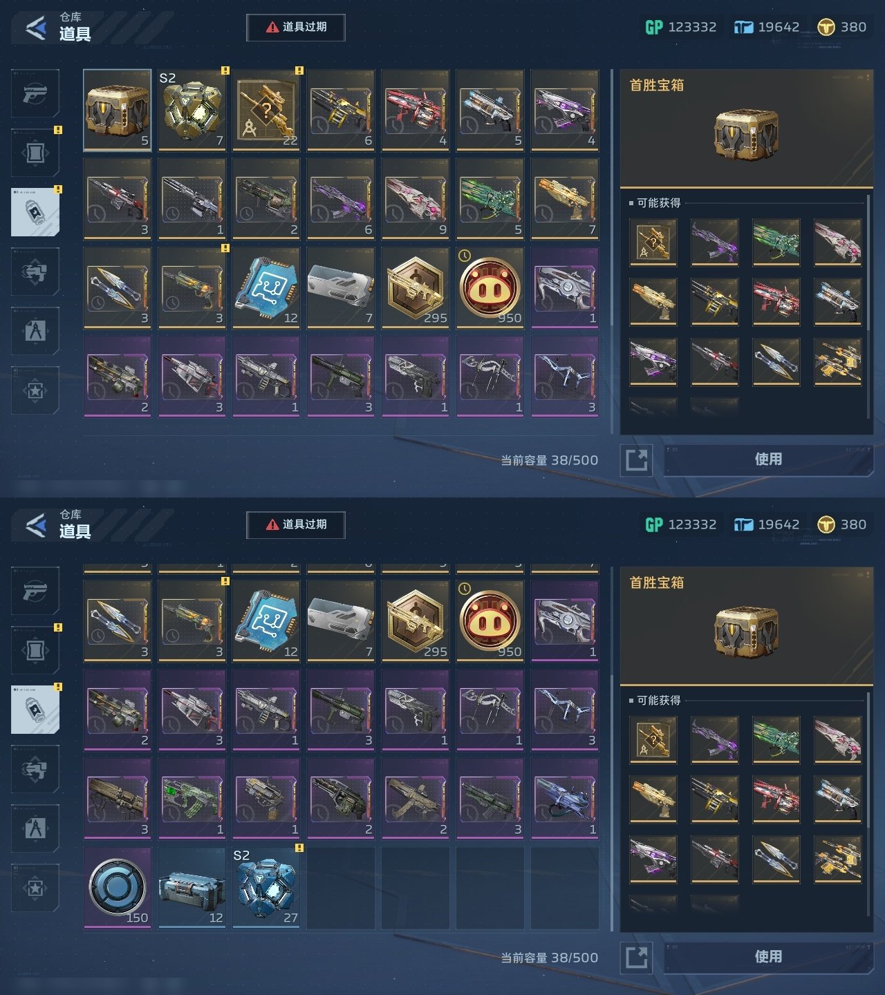Open the pistol weapons tab in the upper sidebar

click(x=35, y=93)
